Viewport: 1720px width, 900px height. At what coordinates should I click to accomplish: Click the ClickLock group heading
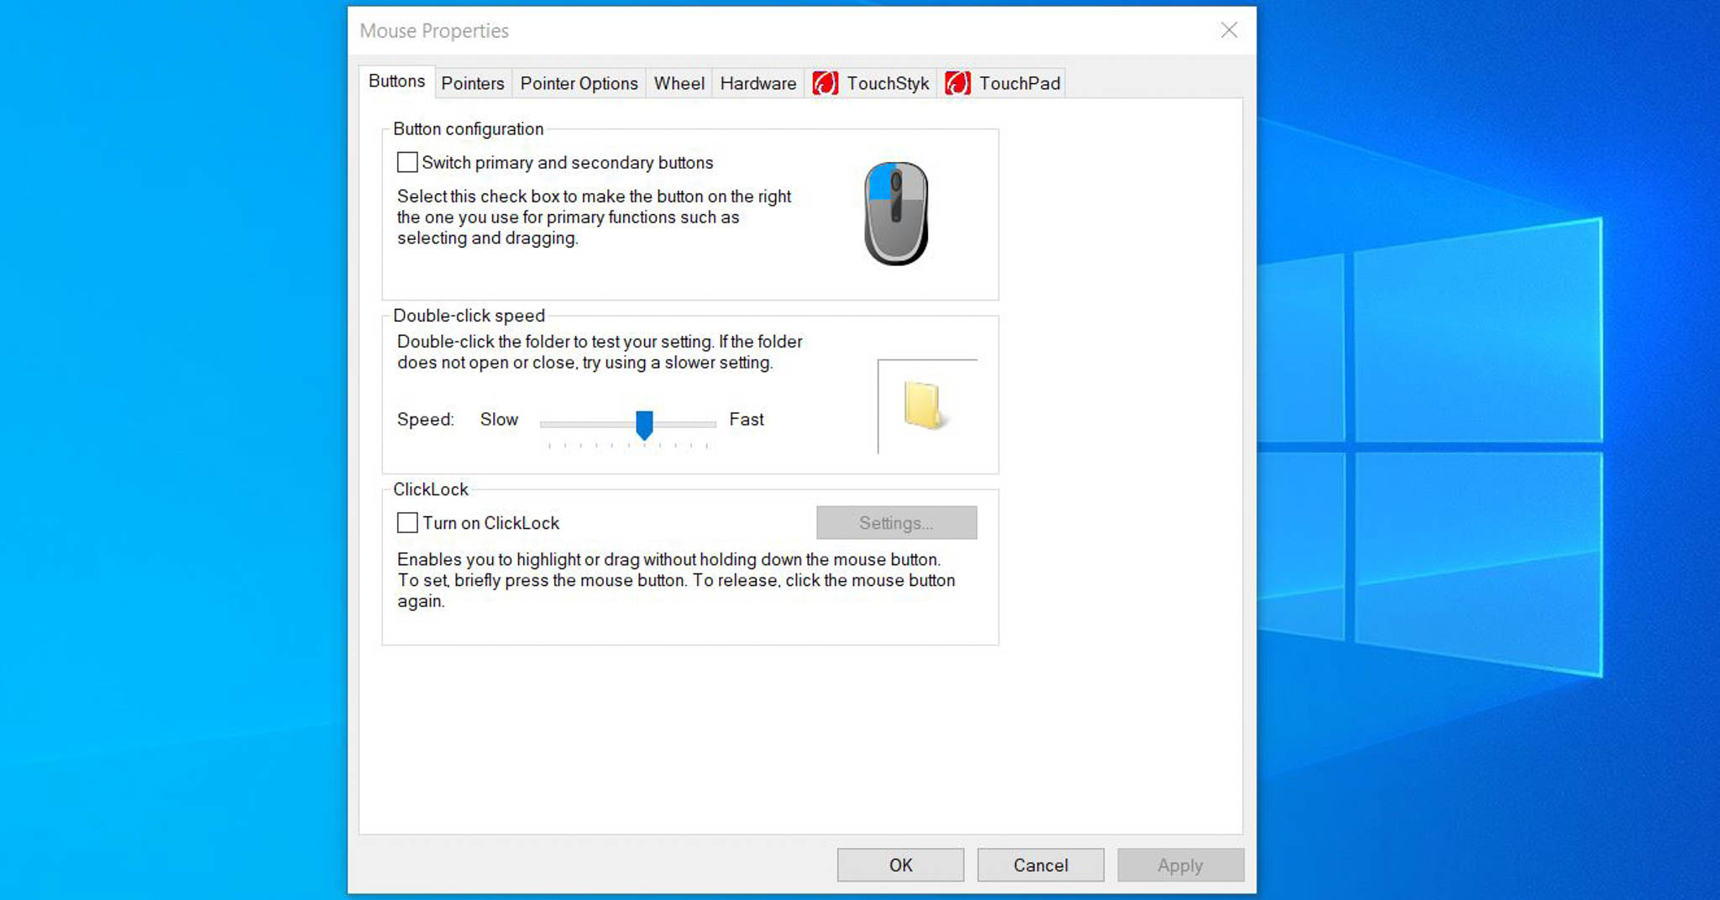430,489
